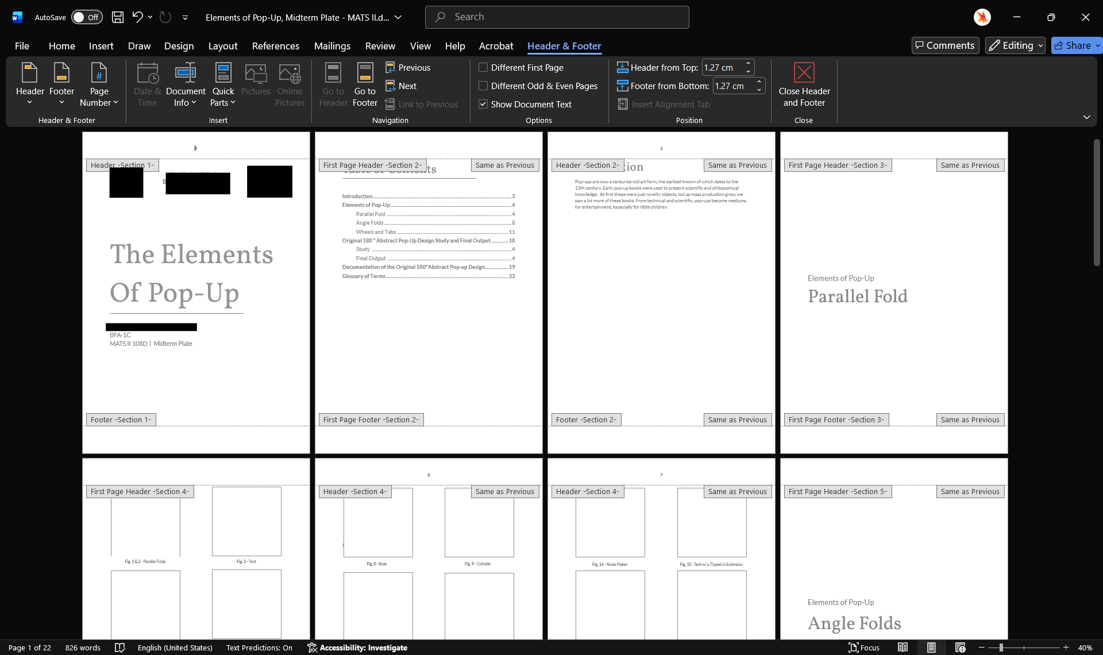This screenshot has width=1103, height=655.
Task: Zoom in with plus button
Action: point(1066,648)
